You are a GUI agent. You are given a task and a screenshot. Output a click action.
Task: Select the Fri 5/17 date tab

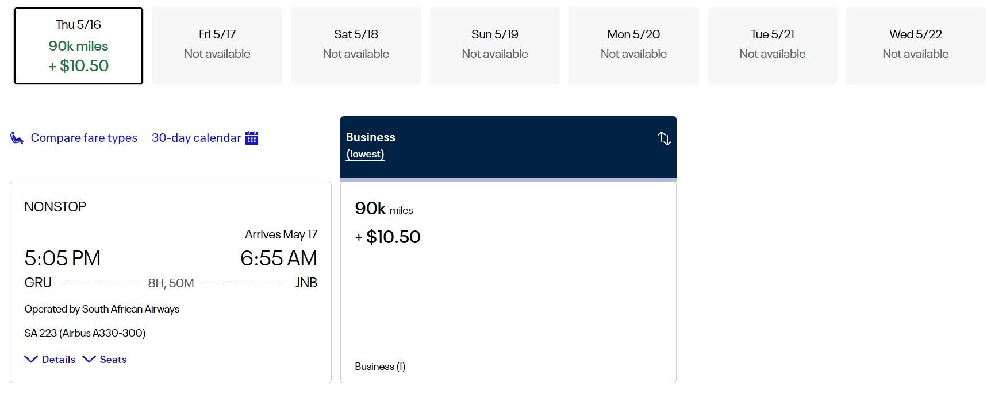tap(217, 46)
